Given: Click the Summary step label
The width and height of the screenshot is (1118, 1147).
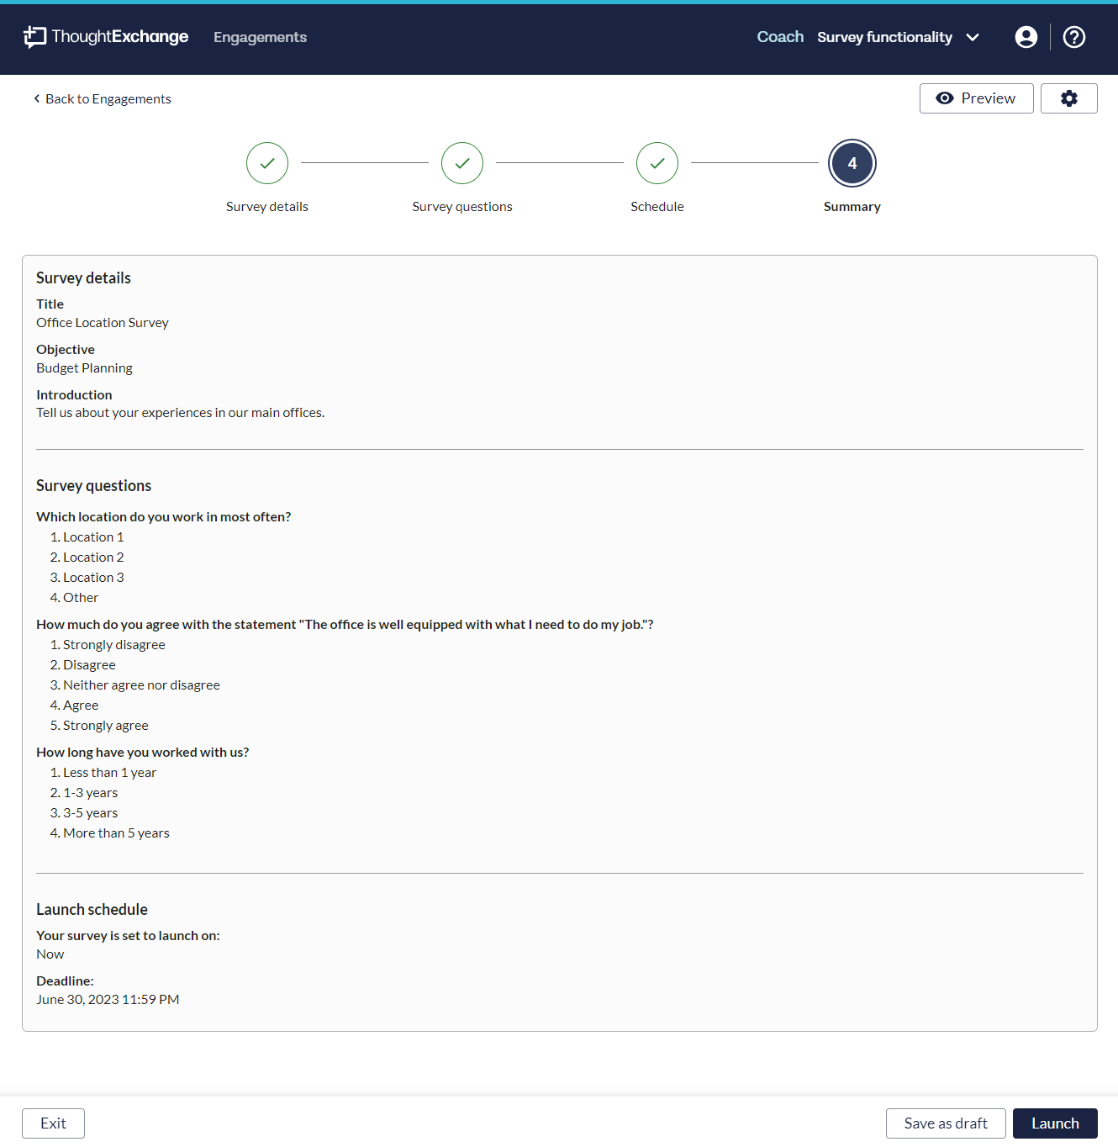Looking at the screenshot, I should [852, 207].
